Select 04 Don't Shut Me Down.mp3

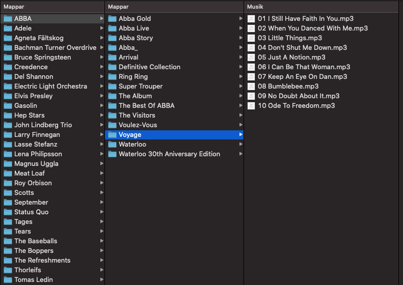click(321, 47)
